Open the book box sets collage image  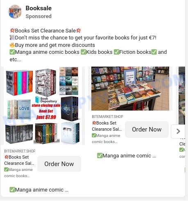[43, 106]
